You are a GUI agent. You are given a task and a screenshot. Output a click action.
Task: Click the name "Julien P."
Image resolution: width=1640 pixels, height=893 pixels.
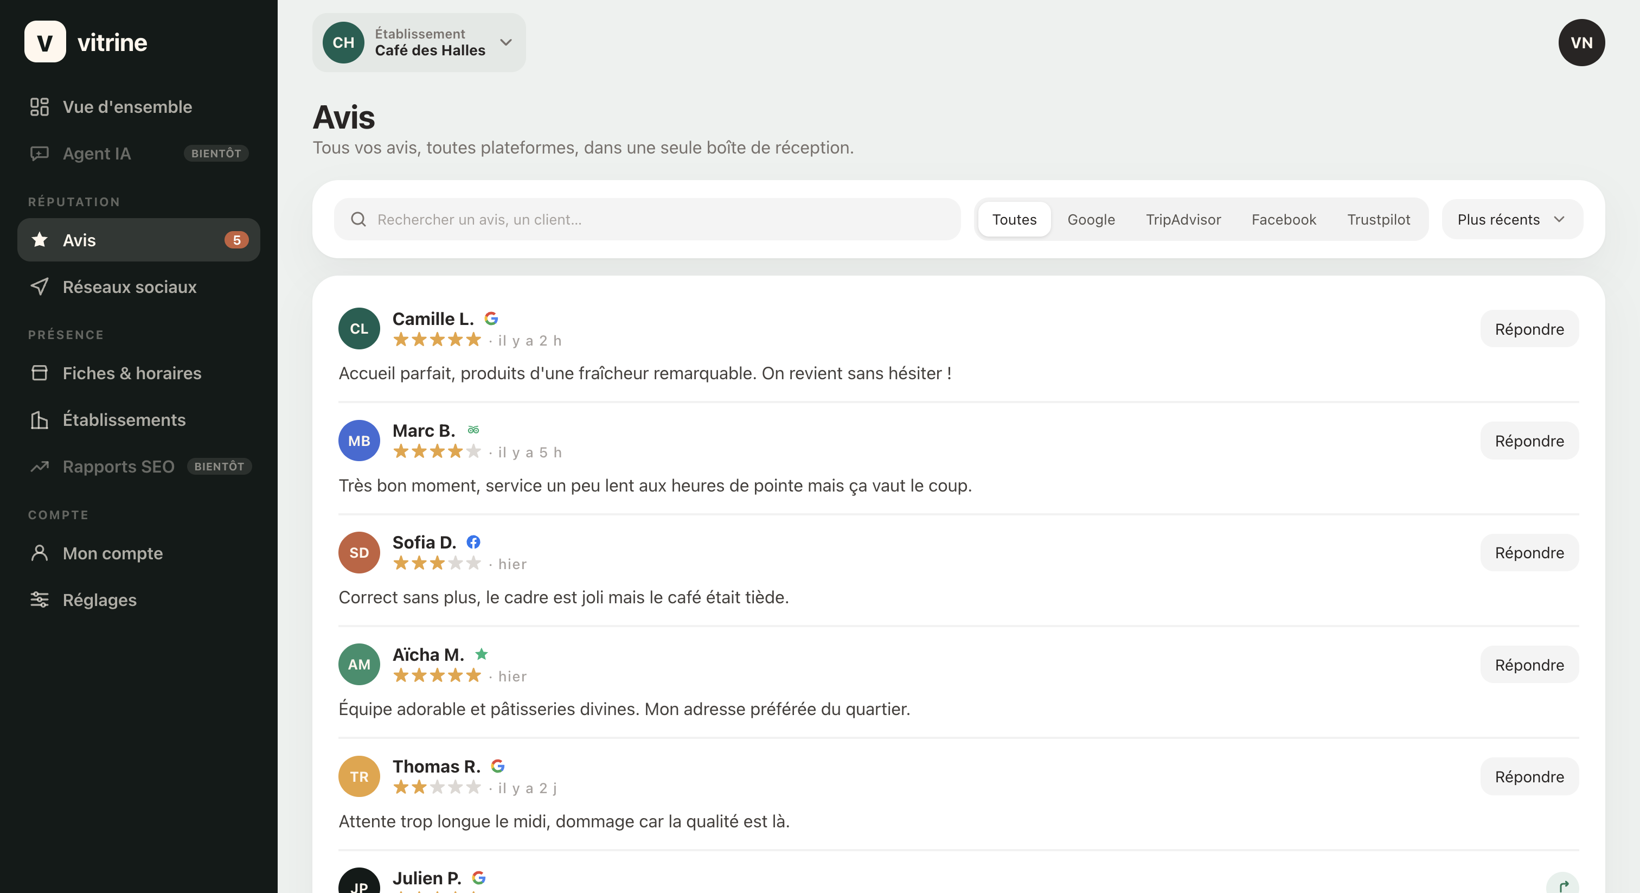click(x=427, y=878)
